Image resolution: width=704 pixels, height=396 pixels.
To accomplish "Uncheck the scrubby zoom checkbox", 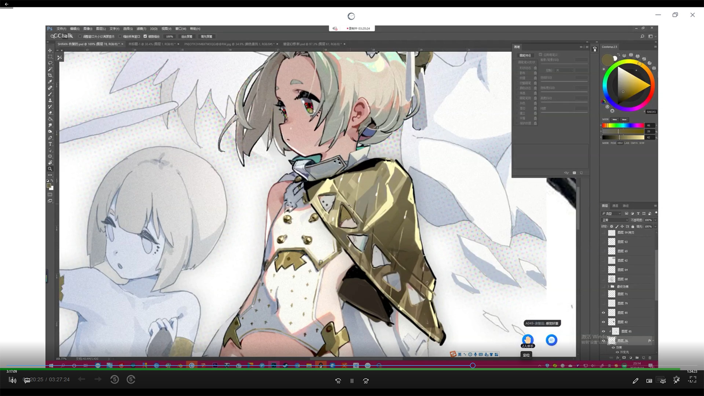I will tap(145, 36).
